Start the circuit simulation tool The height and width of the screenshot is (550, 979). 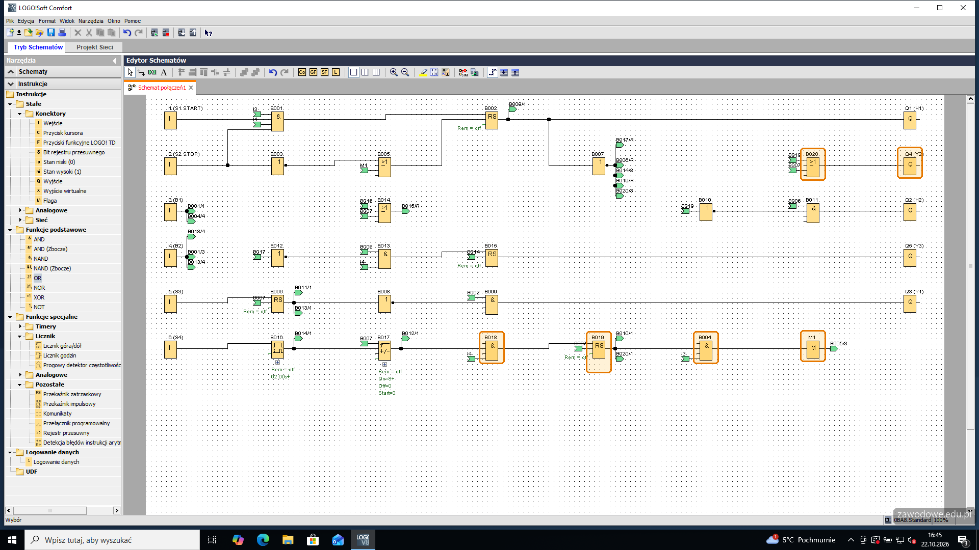click(463, 72)
